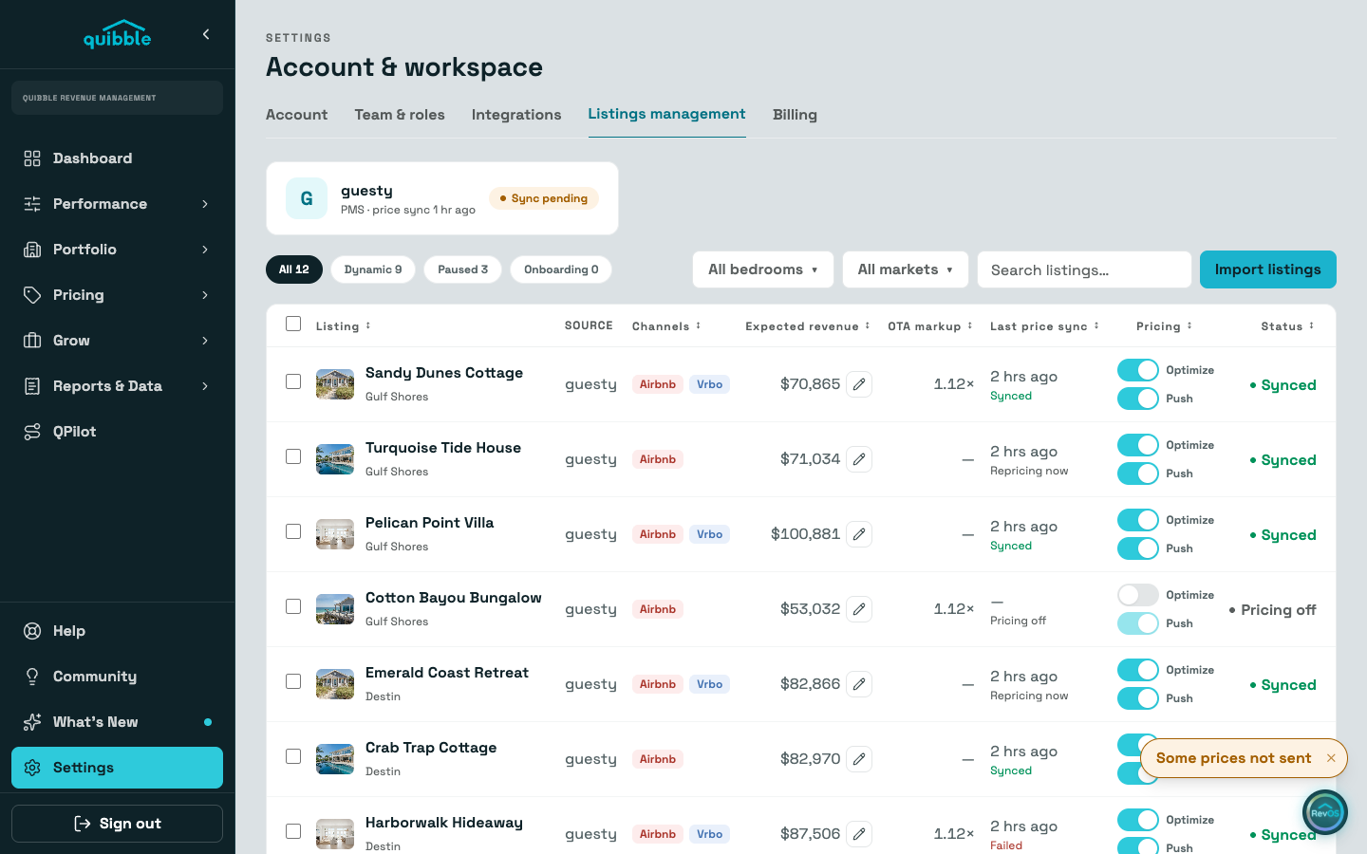This screenshot has width=1367, height=854.
Task: Toggle Push for Sandy Dunes Cottage
Action: click(x=1138, y=399)
